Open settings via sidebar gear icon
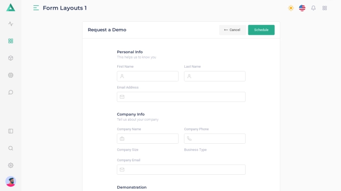This screenshot has height=191, width=341. click(x=11, y=166)
